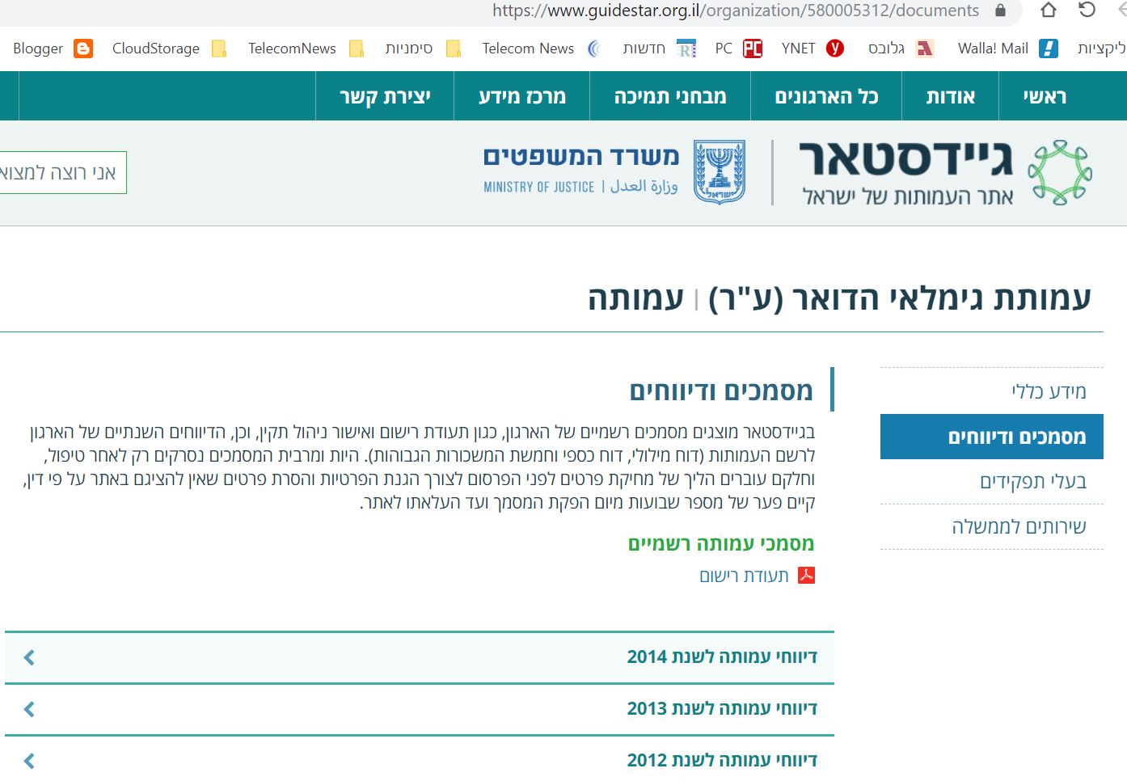Click the padlock icon in address bar
Viewport: 1127px width, 781px height.
point(1001,11)
